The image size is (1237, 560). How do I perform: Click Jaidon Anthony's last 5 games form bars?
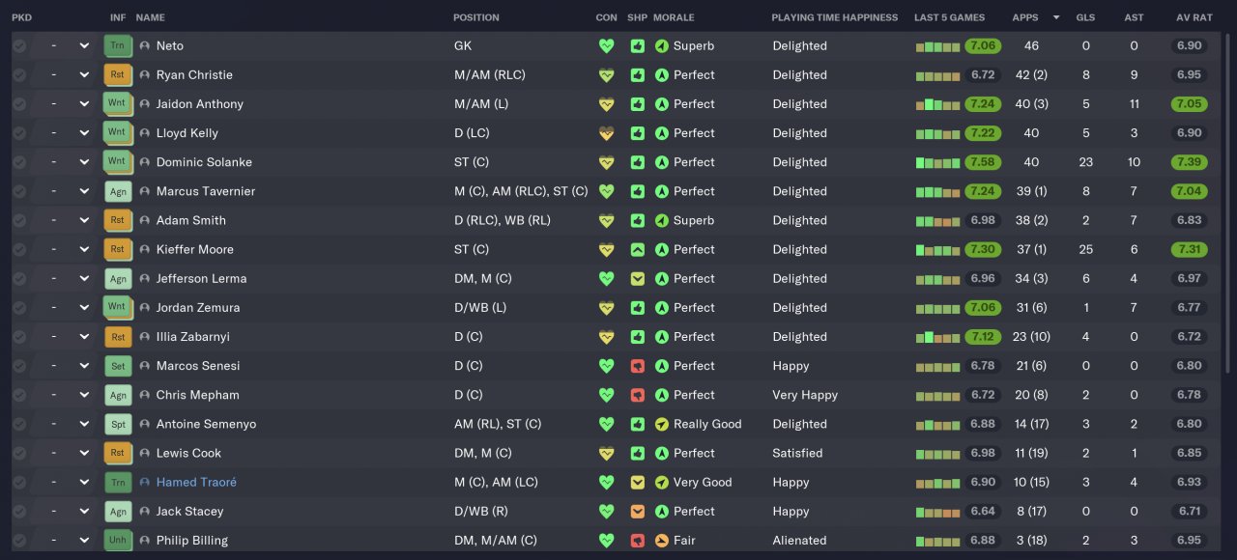click(937, 104)
